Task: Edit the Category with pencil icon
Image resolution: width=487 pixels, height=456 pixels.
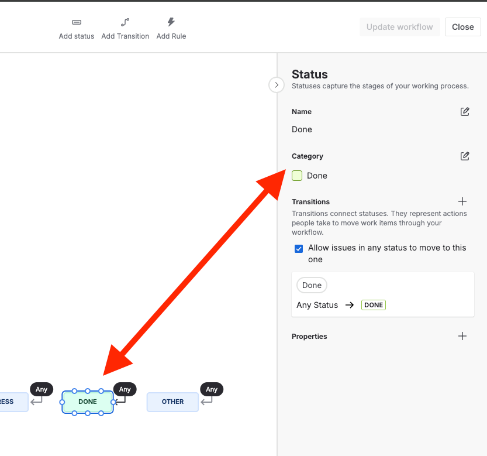Action: pyautogui.click(x=465, y=156)
